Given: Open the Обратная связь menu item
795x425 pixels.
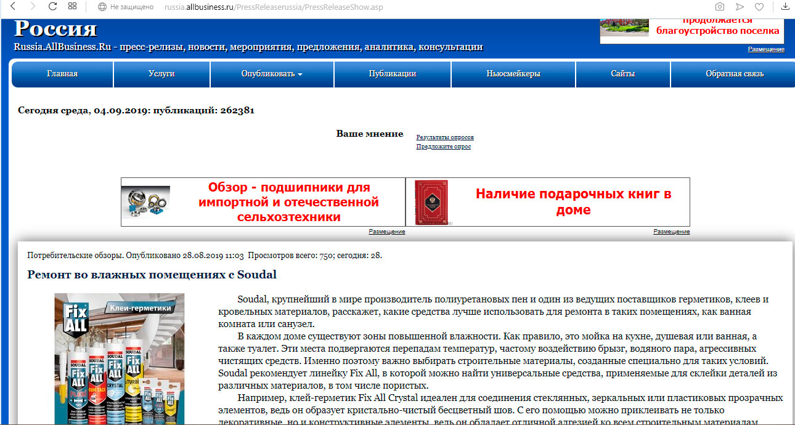Looking at the screenshot, I should click(735, 74).
